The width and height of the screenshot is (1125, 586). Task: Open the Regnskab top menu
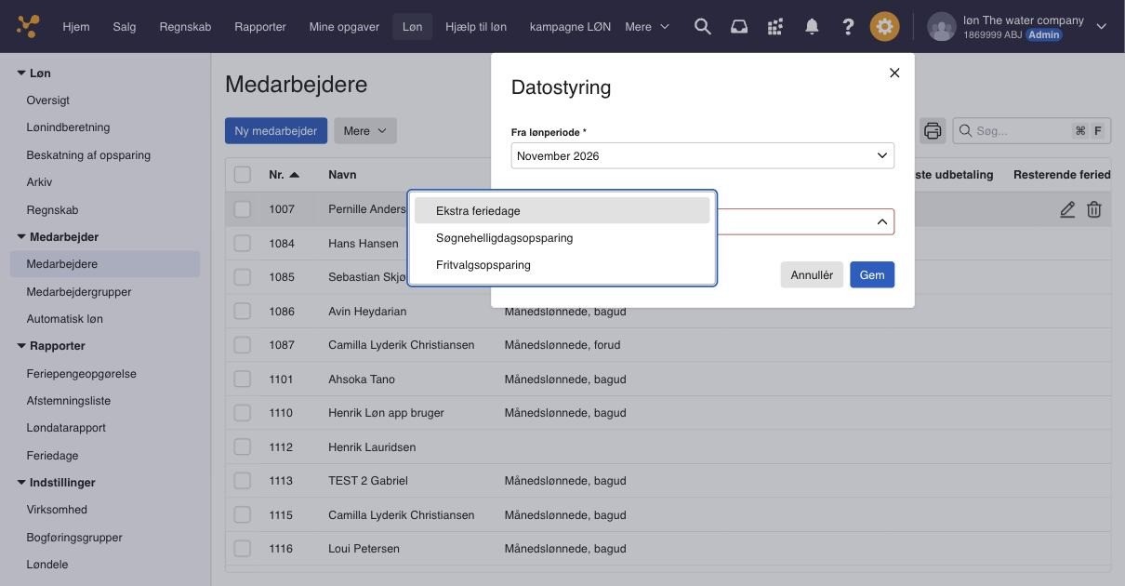(185, 27)
